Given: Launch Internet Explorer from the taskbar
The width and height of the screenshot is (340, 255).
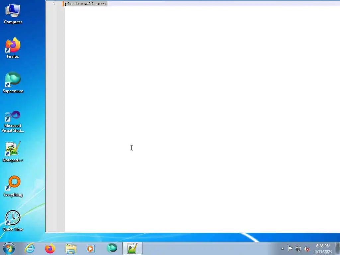Looking at the screenshot, I should point(30,248).
